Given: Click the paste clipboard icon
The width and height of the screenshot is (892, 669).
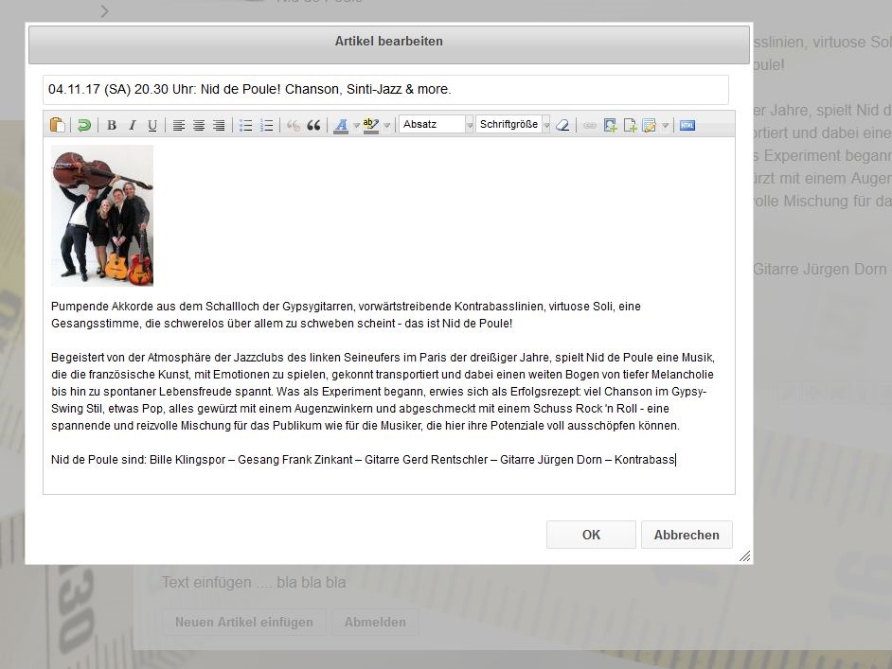Looking at the screenshot, I should point(58,125).
